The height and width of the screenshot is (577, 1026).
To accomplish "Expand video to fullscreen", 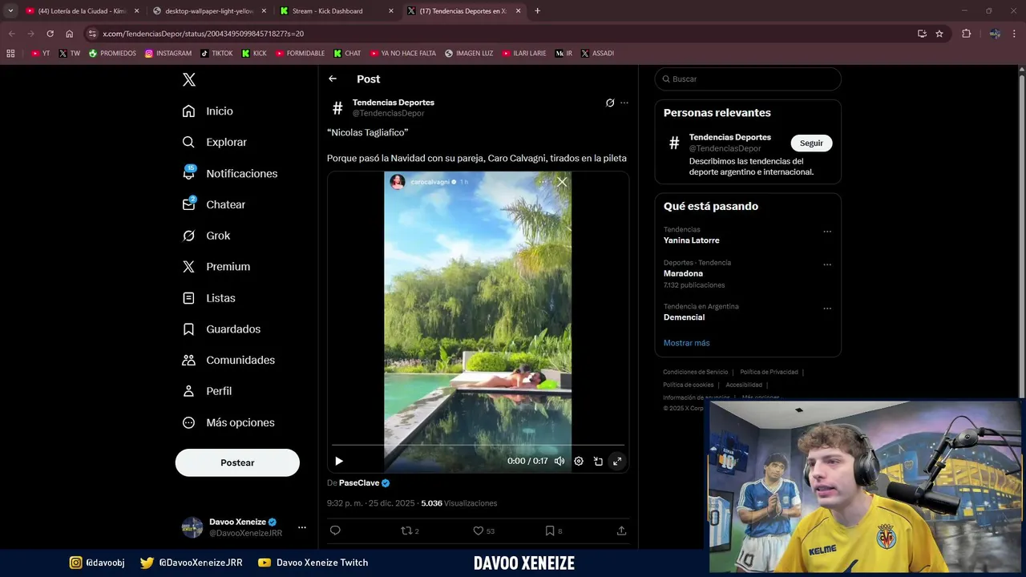I will [617, 461].
